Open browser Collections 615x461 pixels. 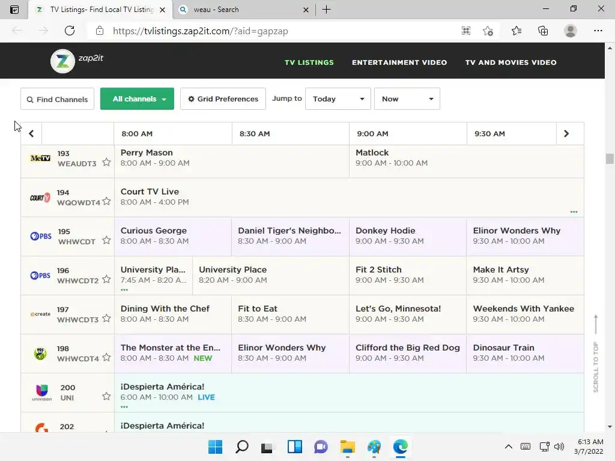click(543, 31)
